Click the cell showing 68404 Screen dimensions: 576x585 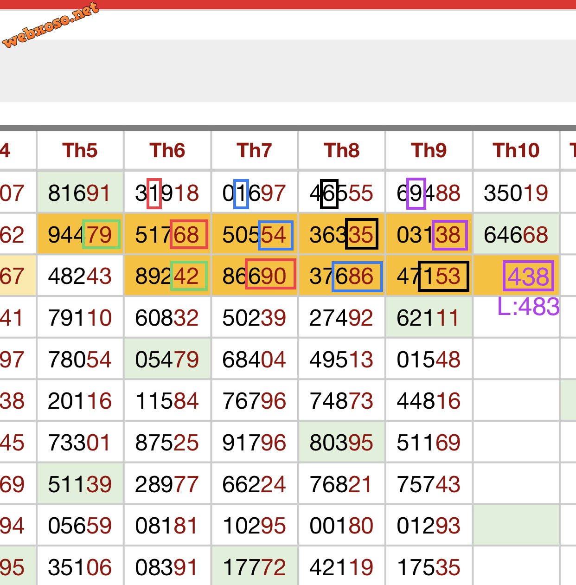255,359
